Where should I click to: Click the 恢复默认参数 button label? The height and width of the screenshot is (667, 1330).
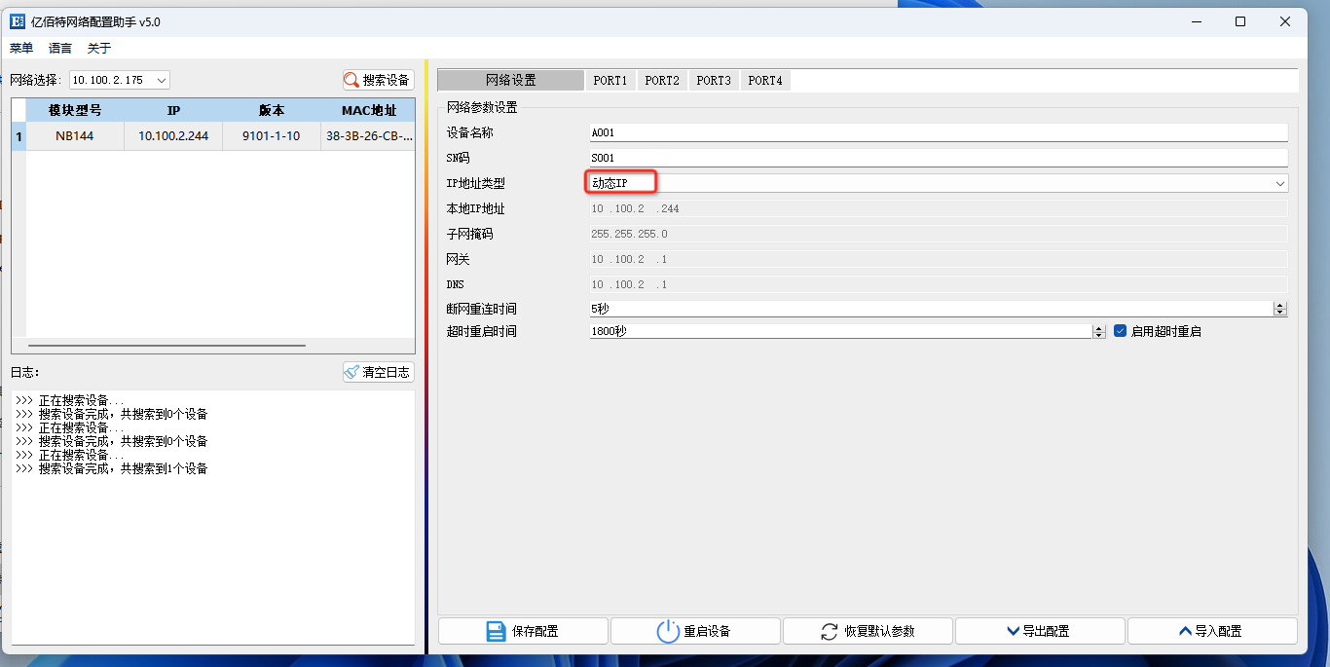pyautogui.click(x=879, y=631)
